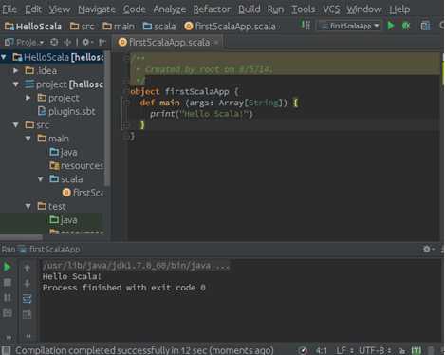Click the /usr/lib/java command line in console
Viewport: 445px width, 355px height.
tap(136, 266)
